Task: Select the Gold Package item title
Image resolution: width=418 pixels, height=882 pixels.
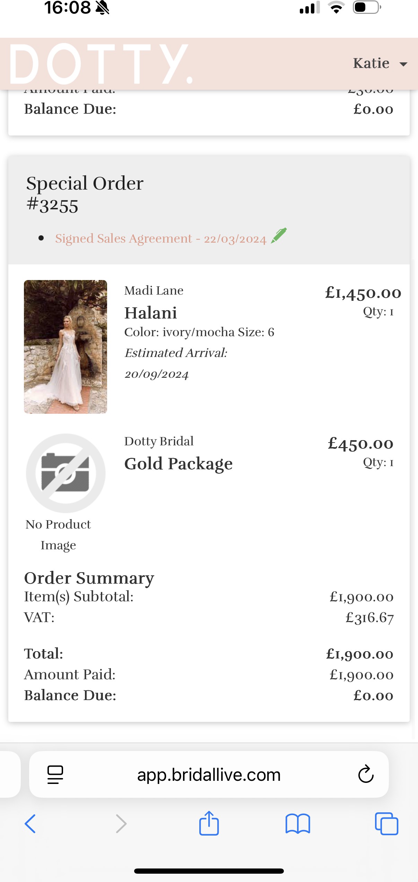Action: click(178, 464)
